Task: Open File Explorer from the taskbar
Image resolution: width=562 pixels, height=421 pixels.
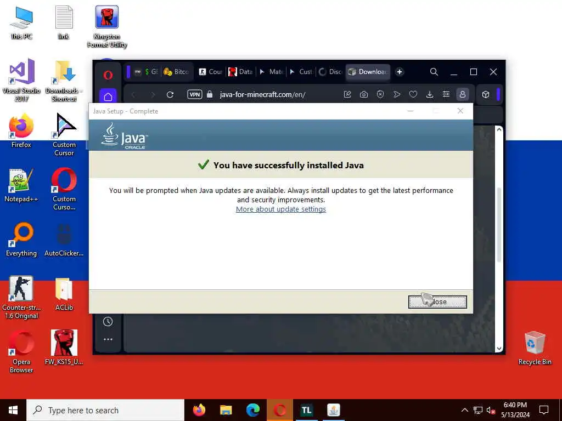Action: (226, 410)
